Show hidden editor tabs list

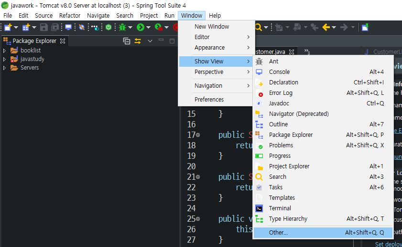click(x=307, y=51)
